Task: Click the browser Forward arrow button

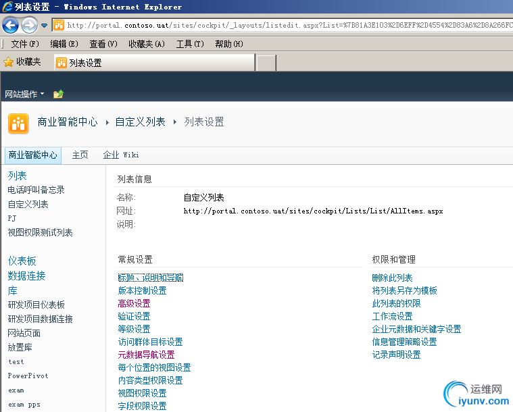Action: click(30, 25)
